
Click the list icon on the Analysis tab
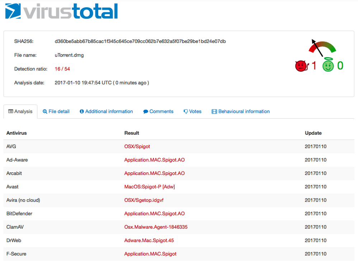tap(11, 111)
